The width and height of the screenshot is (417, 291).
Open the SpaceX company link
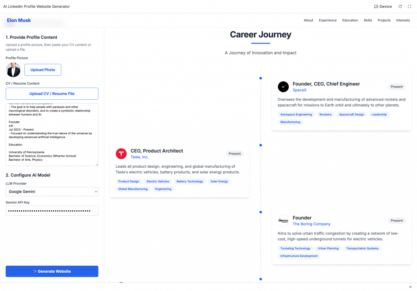[299, 90]
